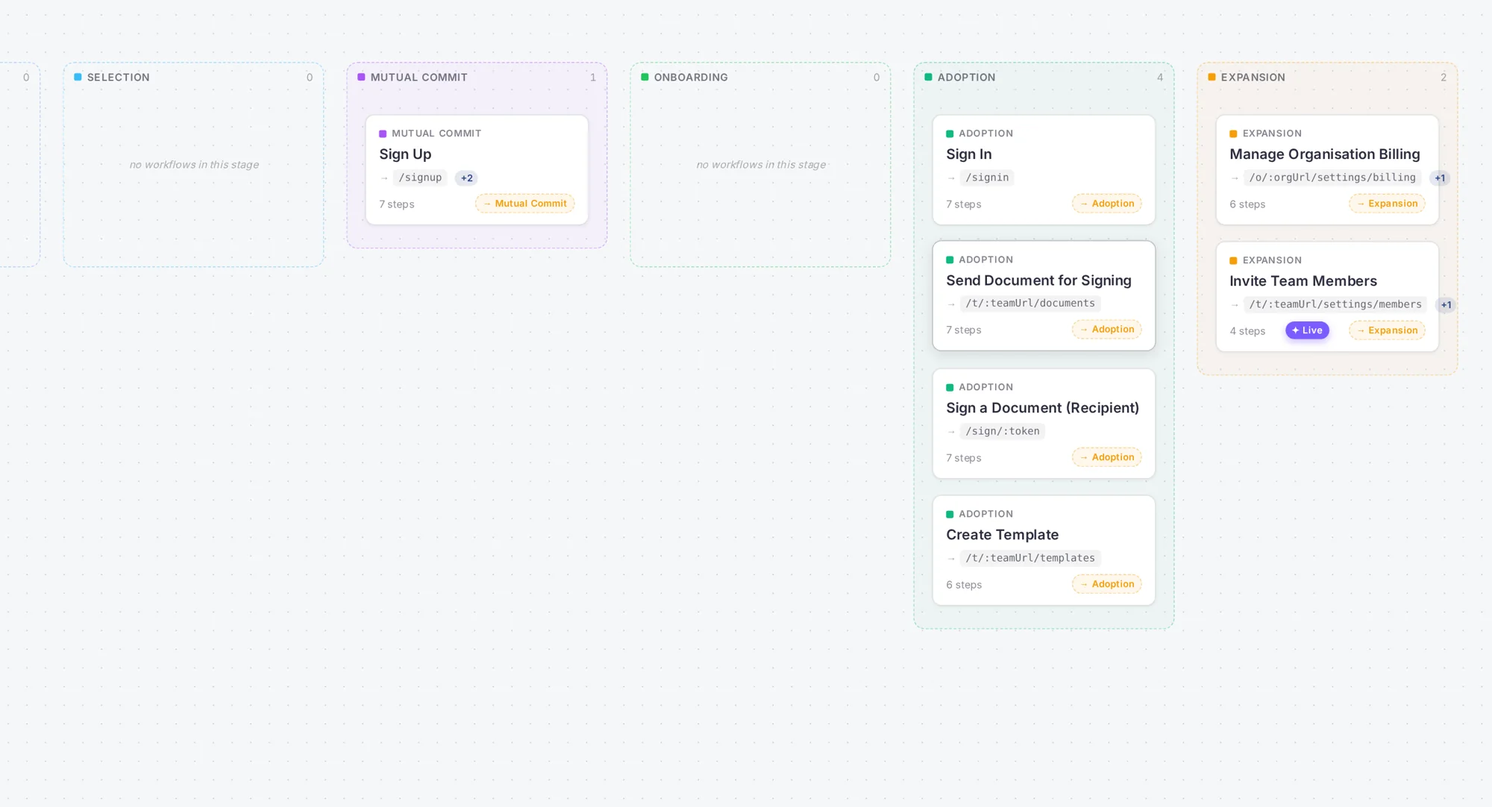Click +1 badge on Invite Team Members card
The width and height of the screenshot is (1492, 807).
1446,305
